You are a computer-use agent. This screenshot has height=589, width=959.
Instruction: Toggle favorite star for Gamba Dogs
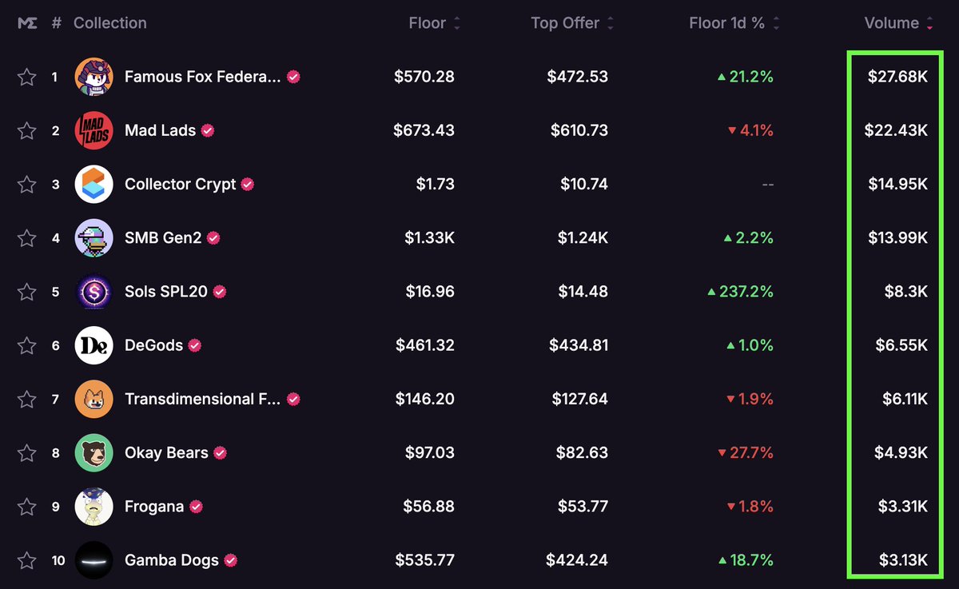27,560
